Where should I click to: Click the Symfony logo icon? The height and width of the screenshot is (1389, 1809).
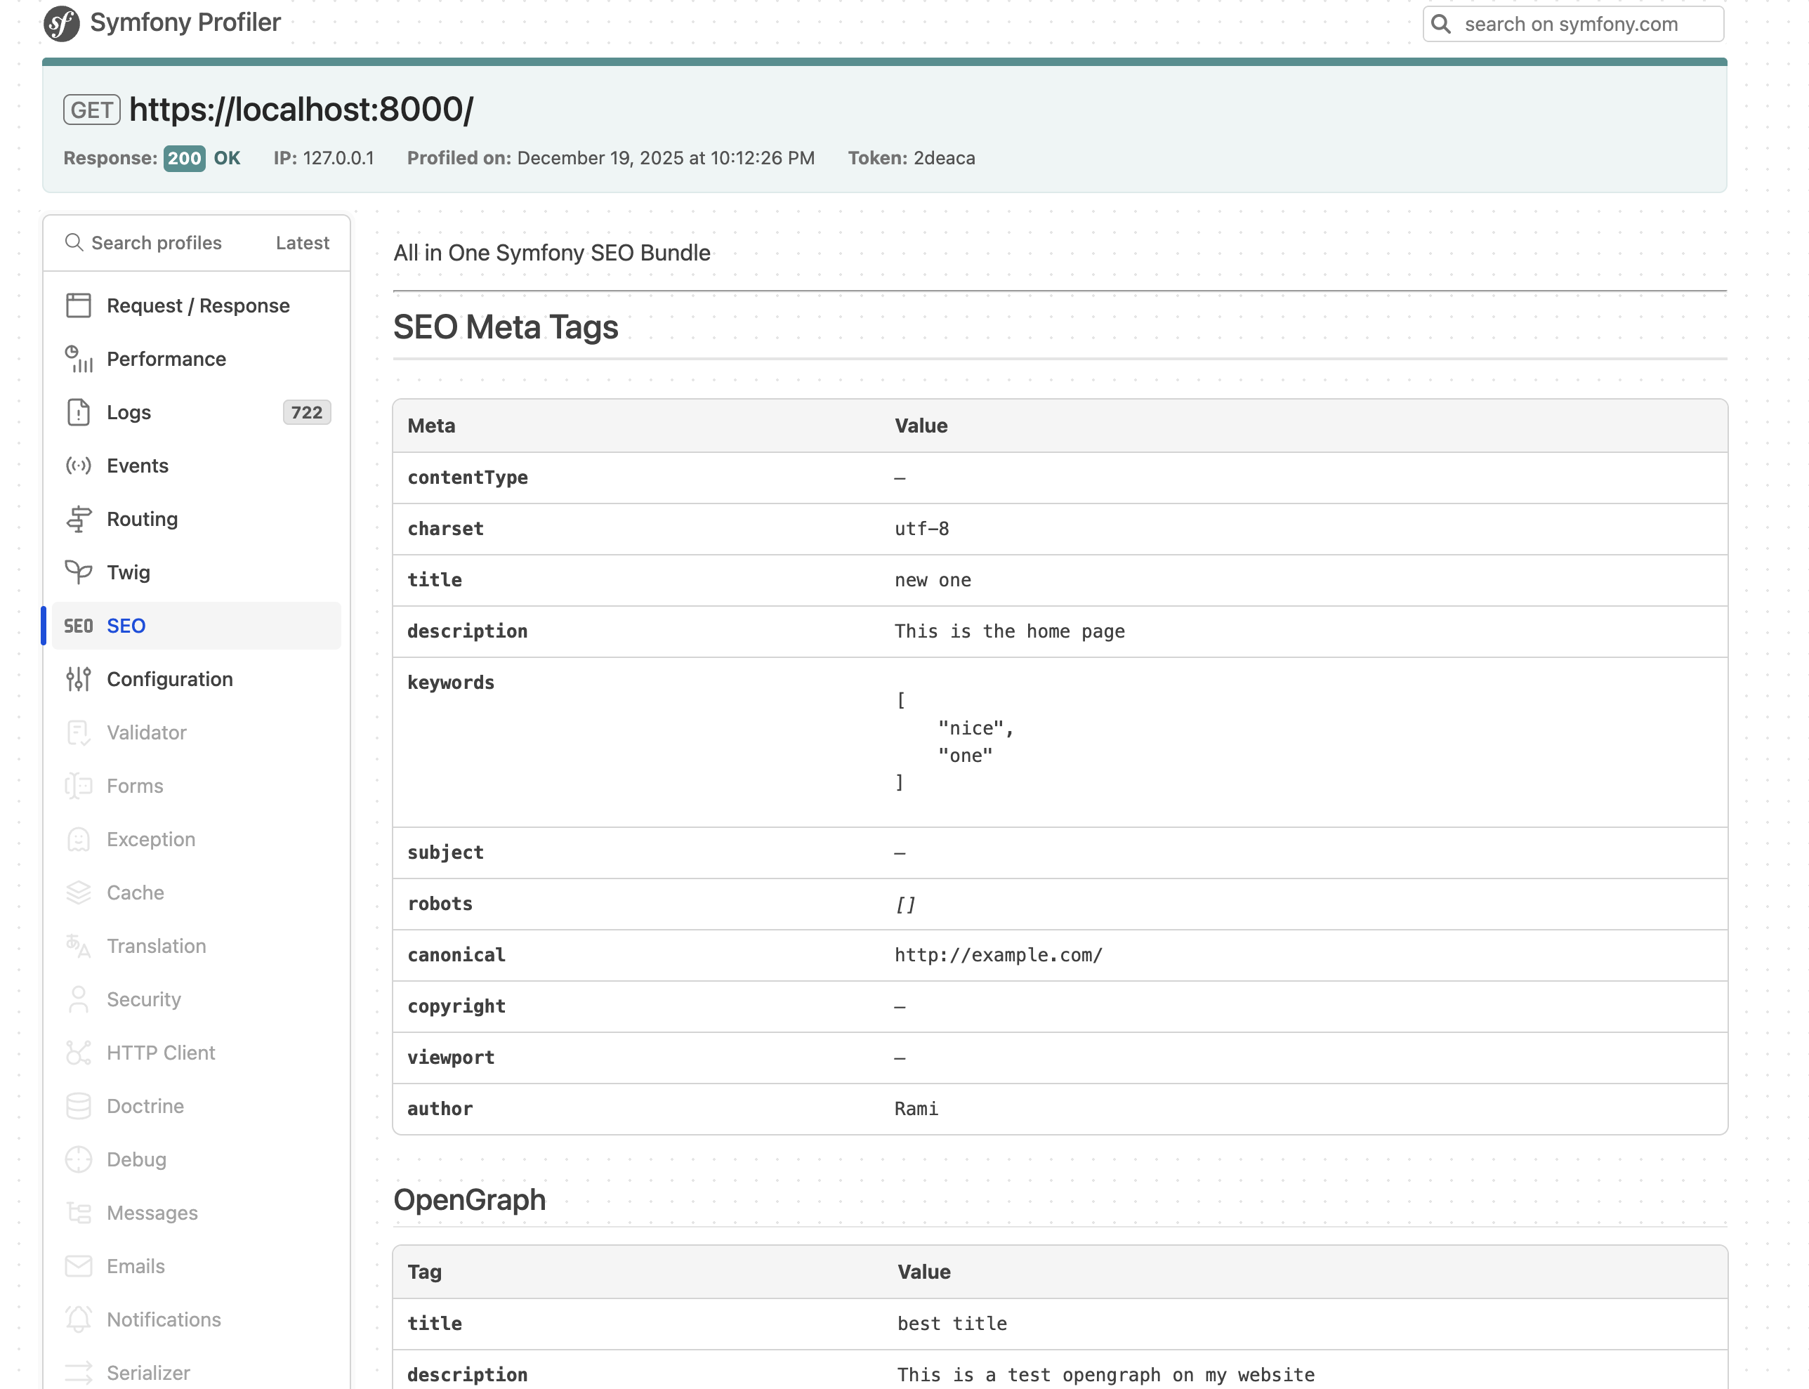click(x=61, y=23)
